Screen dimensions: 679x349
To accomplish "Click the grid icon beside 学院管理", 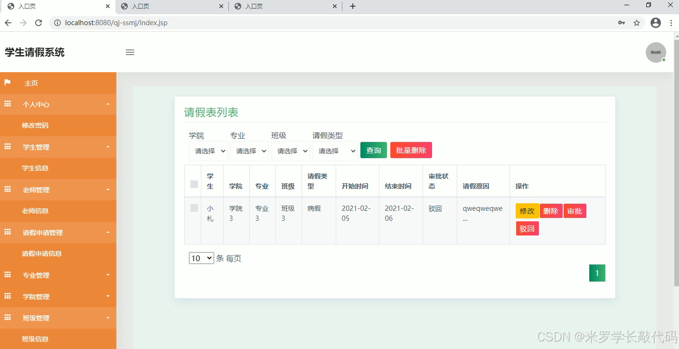I will pyautogui.click(x=7, y=296).
